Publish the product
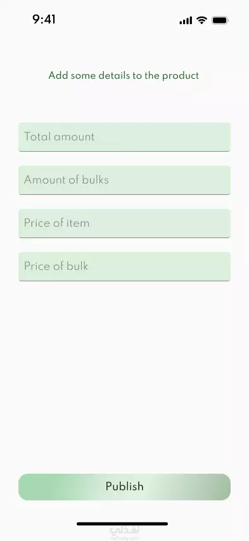 124,487
